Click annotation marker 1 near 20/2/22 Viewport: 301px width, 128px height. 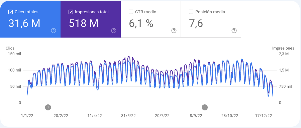point(48,107)
